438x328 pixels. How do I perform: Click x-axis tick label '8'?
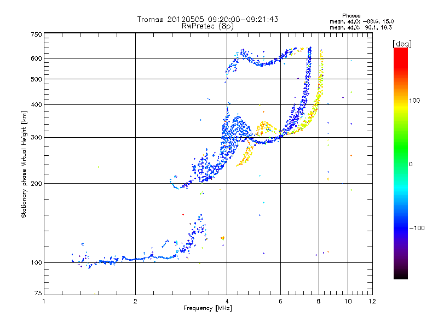pos(319,301)
